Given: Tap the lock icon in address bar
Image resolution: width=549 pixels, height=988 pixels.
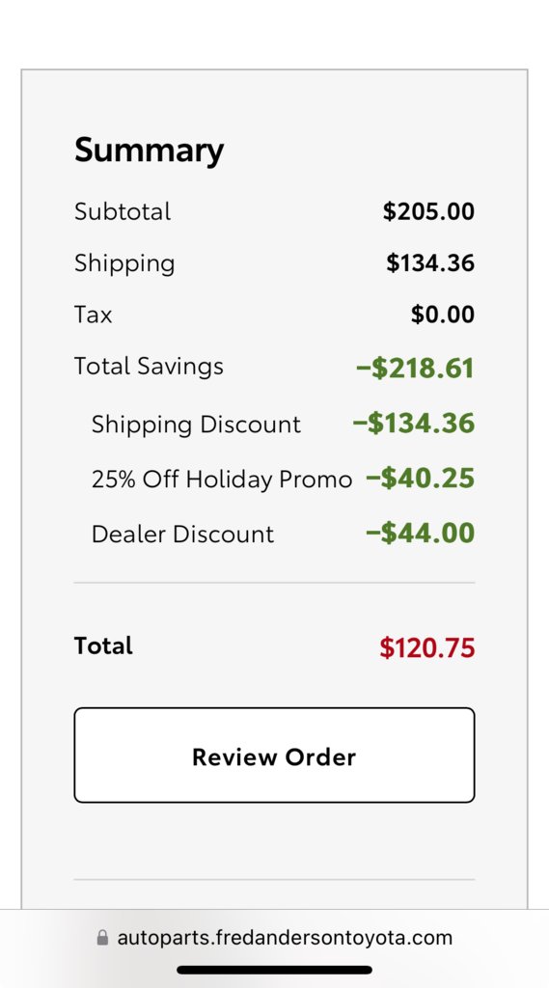Looking at the screenshot, I should (102, 938).
